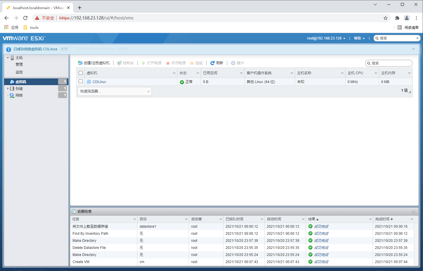
Task: Click the 近期任务 recent tasks panel icon
Action: [74, 211]
